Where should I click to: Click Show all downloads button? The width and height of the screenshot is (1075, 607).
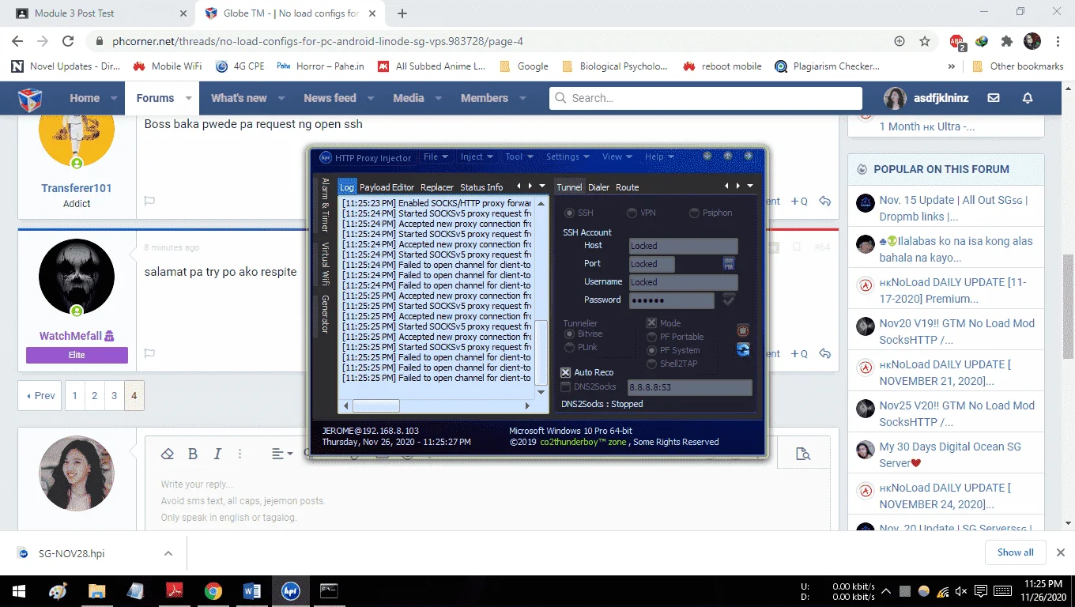[x=1015, y=552]
